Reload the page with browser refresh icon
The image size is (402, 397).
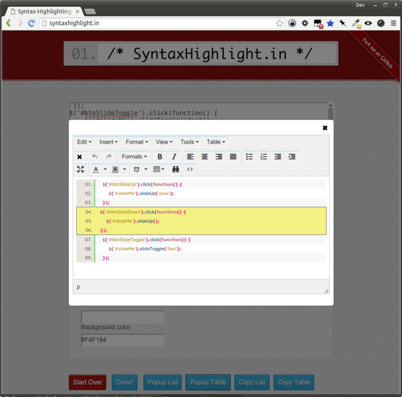pyautogui.click(x=32, y=23)
